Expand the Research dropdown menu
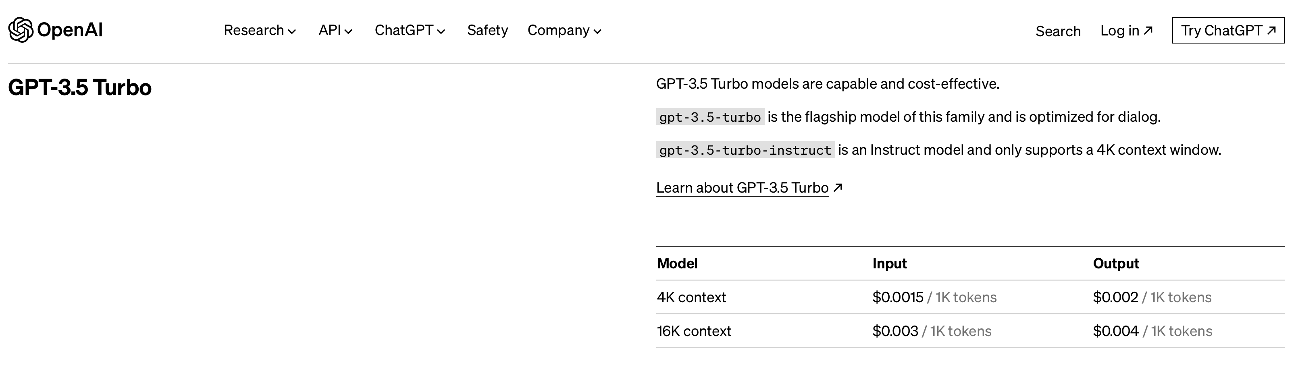Screen dimensions: 1298x382 point(254,31)
